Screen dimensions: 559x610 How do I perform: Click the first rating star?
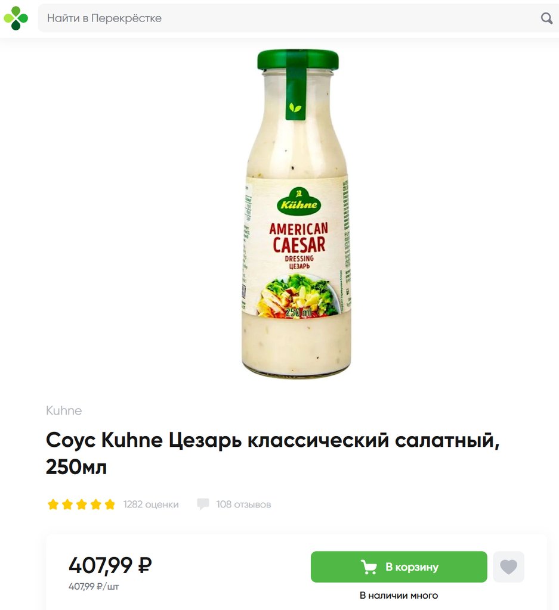[53, 505]
